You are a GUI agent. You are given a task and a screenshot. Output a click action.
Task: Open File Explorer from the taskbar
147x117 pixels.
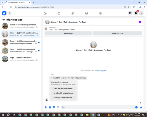pos(87,115)
